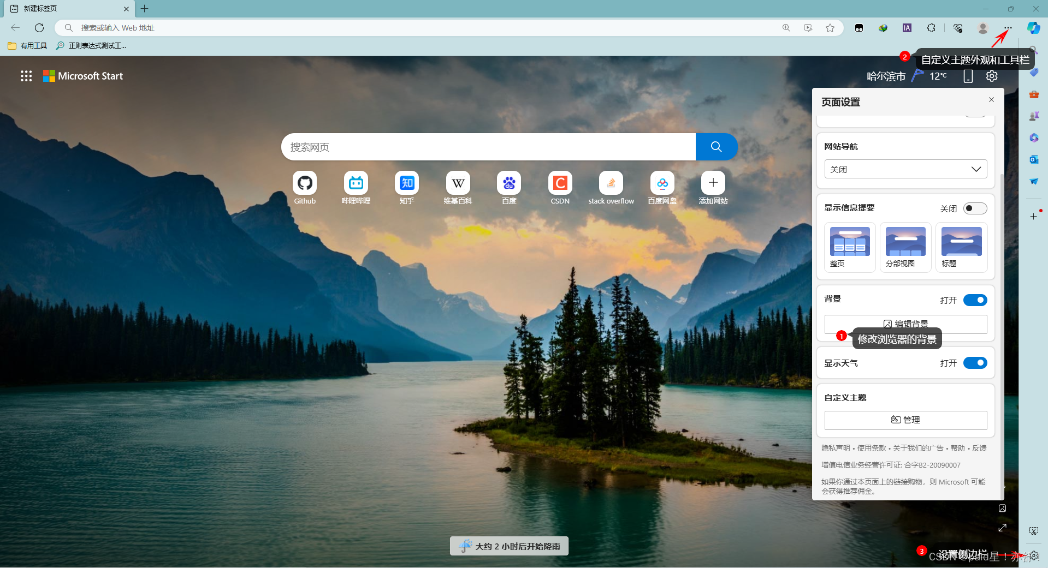Open the screenshot scissors icon in sidebar
Screen dimensions: 1048x568
pos(1033,531)
